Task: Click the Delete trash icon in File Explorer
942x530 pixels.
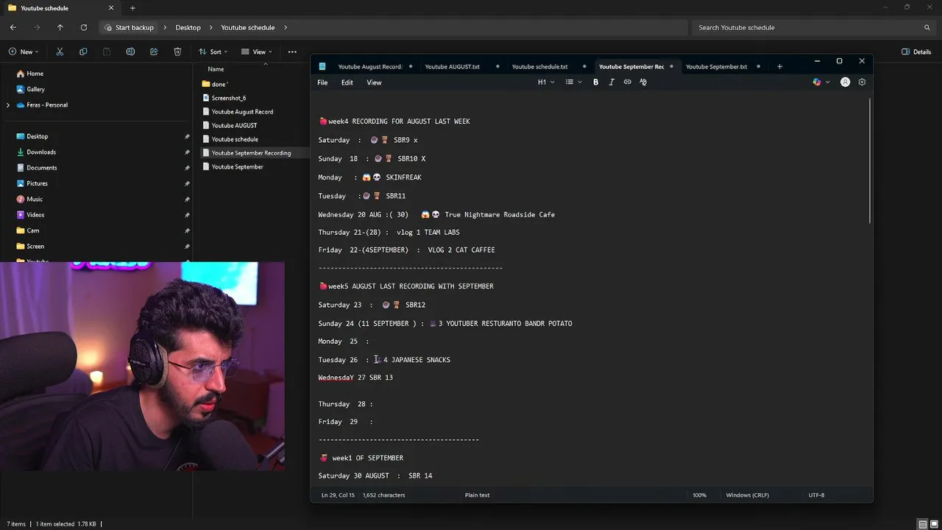Action: (177, 52)
